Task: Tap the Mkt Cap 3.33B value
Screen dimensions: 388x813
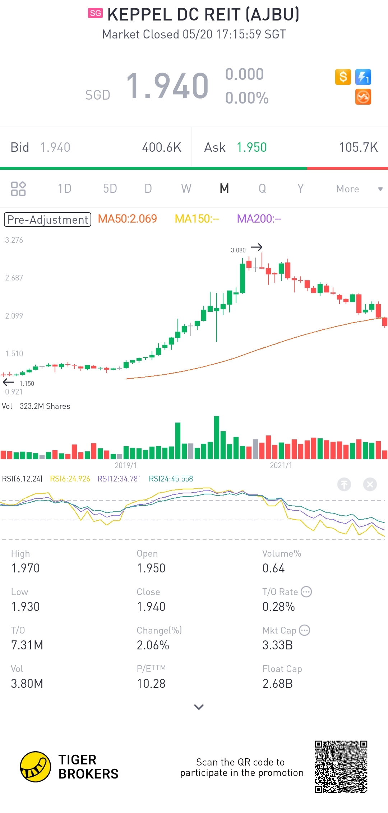Action: pos(278,645)
